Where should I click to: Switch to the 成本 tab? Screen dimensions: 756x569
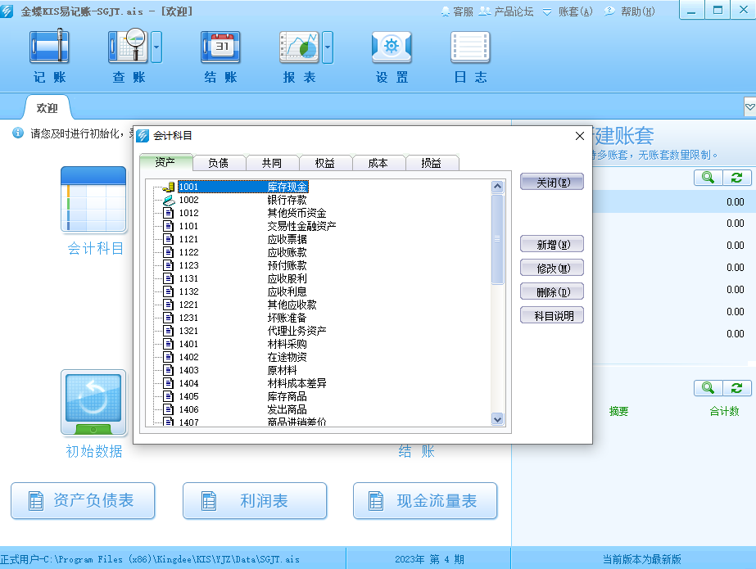click(378, 163)
